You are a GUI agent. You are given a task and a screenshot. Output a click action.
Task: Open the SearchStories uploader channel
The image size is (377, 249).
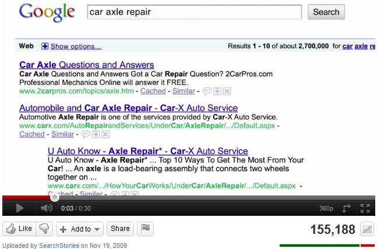[x=59, y=246]
